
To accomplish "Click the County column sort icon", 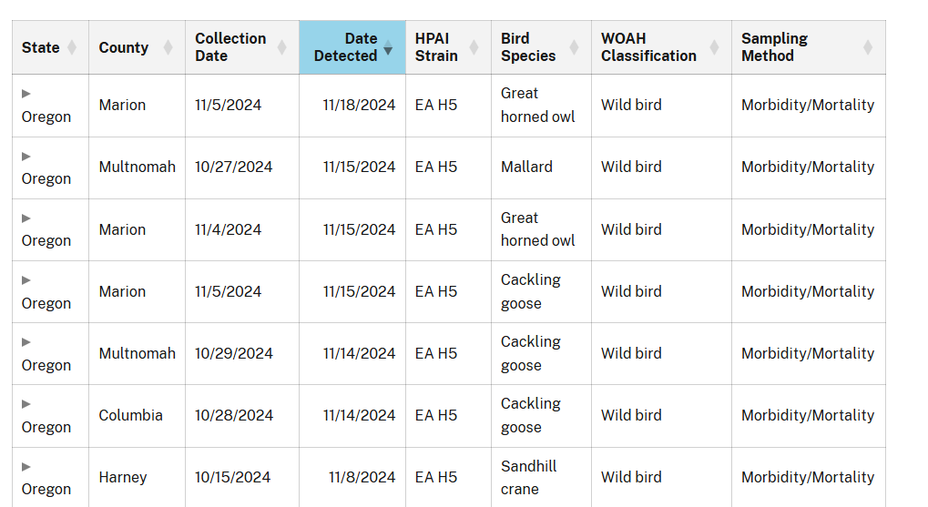I will point(168,47).
